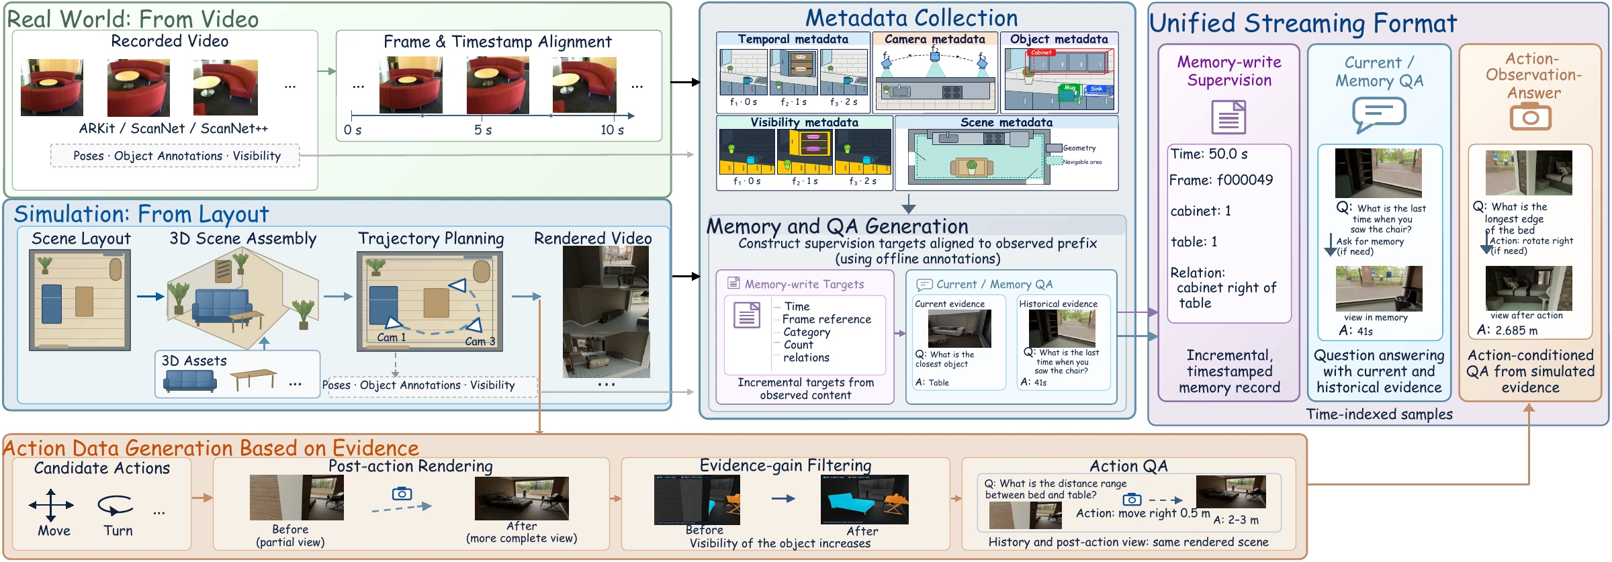Click 'Memory and QA Generation' heading

click(x=837, y=226)
